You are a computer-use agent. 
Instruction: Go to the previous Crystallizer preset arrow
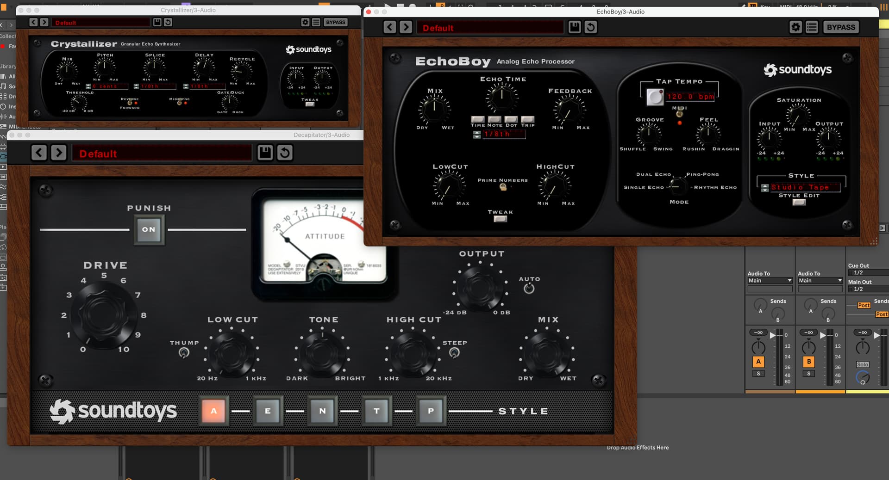[33, 22]
